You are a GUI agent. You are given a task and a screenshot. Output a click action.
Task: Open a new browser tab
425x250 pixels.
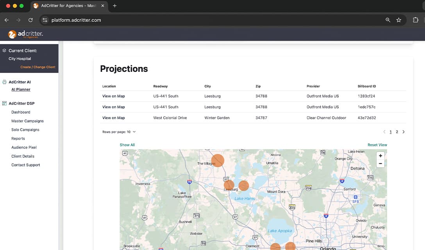(115, 6)
